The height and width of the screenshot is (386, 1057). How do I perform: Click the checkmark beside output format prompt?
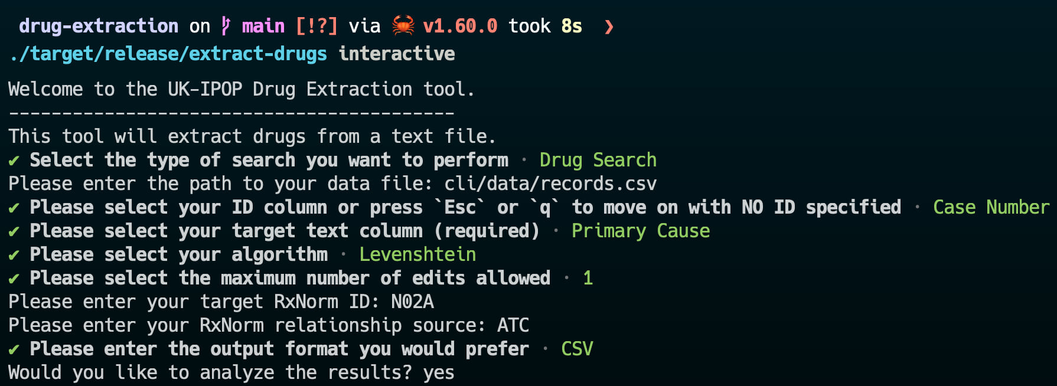(x=14, y=349)
